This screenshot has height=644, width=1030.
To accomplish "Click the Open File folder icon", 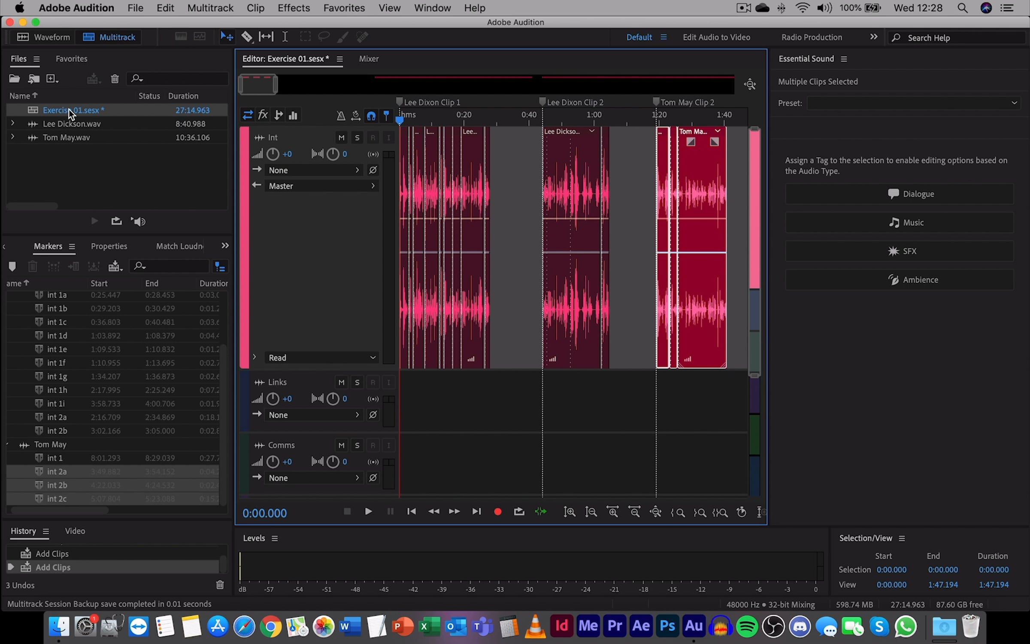I will [x=14, y=79].
